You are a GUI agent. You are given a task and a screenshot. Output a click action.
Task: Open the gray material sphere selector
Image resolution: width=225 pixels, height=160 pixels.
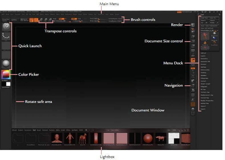(x=6, y=64)
